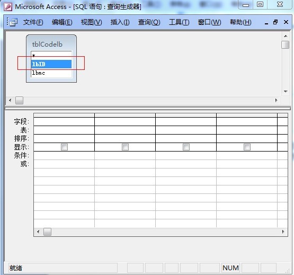Open the 表 cell in first grid column
Viewport: 294px width, 275px height.
tap(64, 130)
